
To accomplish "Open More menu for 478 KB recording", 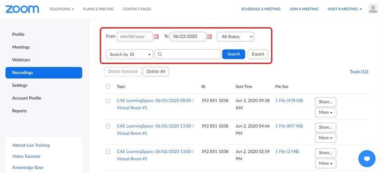I will point(325,112).
